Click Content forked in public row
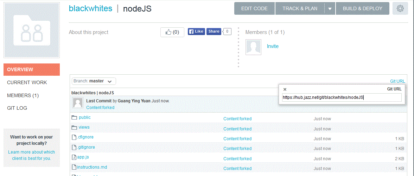The width and height of the screenshot is (414, 176). point(237,119)
